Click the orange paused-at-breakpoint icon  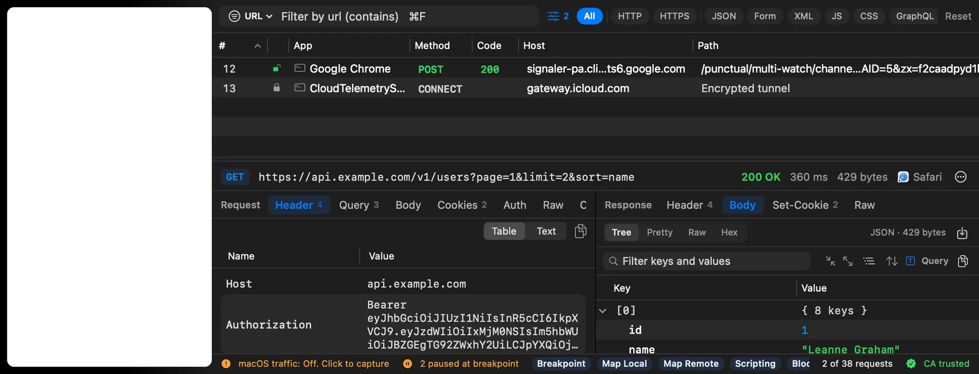tap(408, 364)
